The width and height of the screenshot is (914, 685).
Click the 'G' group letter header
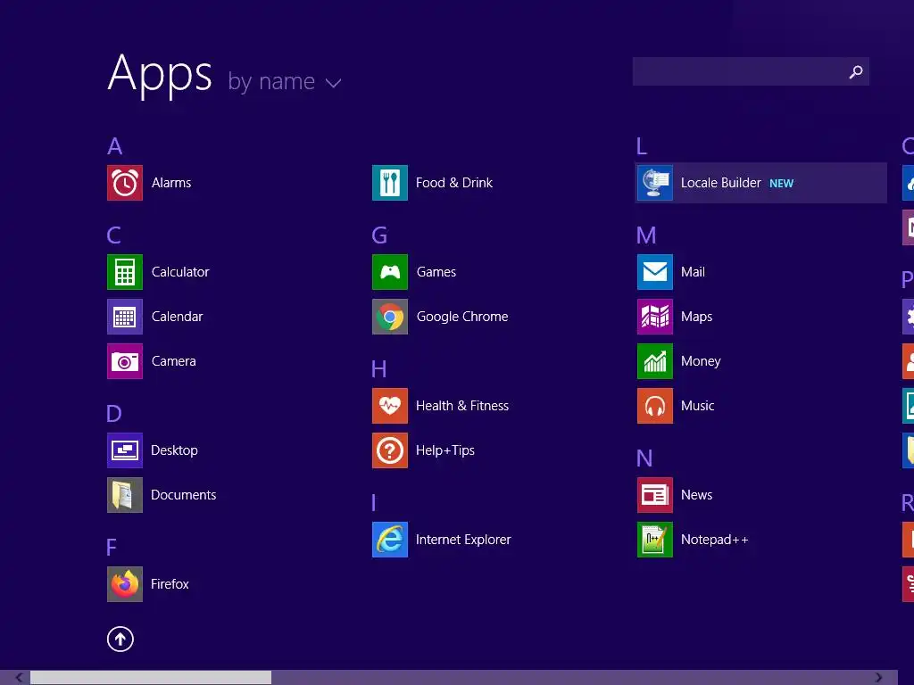[x=379, y=235]
